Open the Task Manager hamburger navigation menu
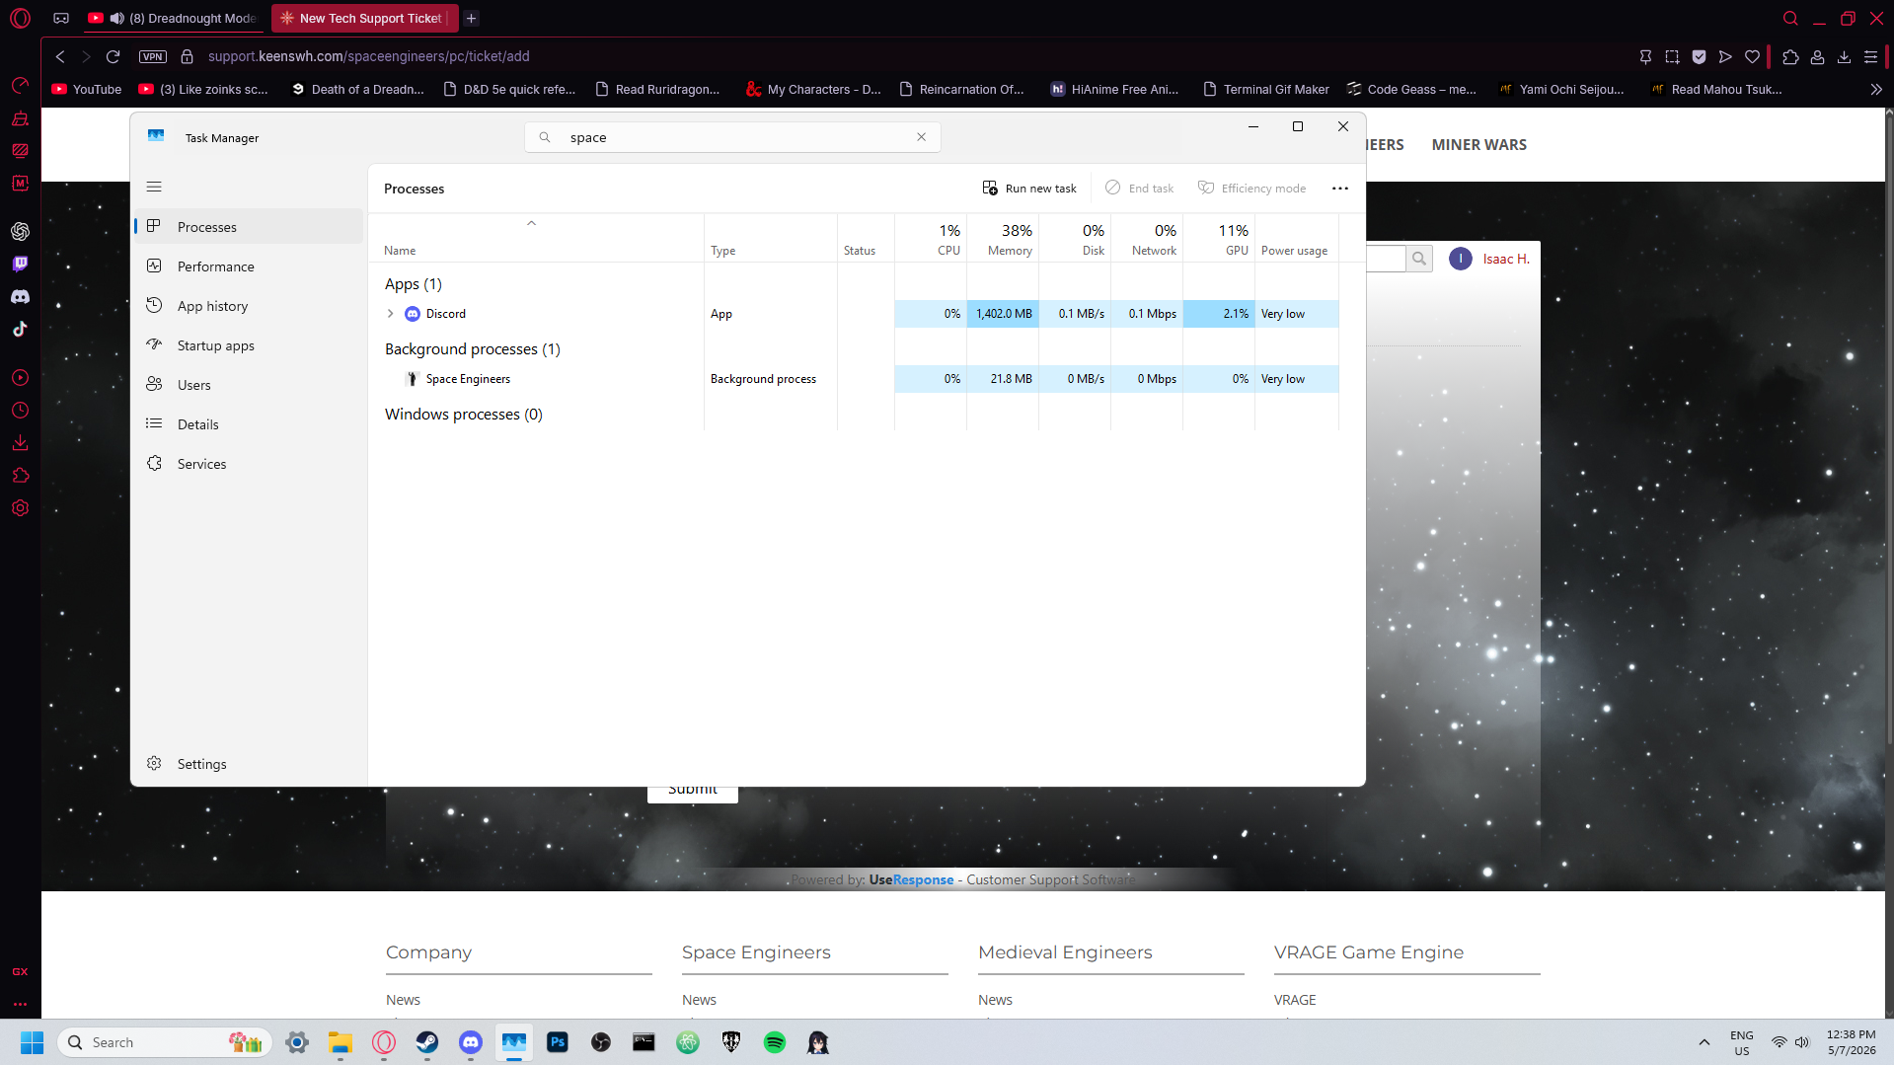The image size is (1894, 1065). tap(154, 187)
